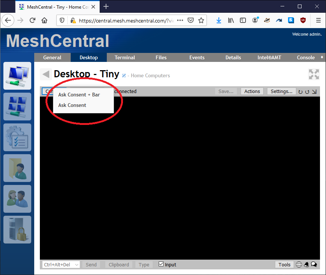326x275 pixels.
Task: Switch to the Files tab
Action: (161, 57)
